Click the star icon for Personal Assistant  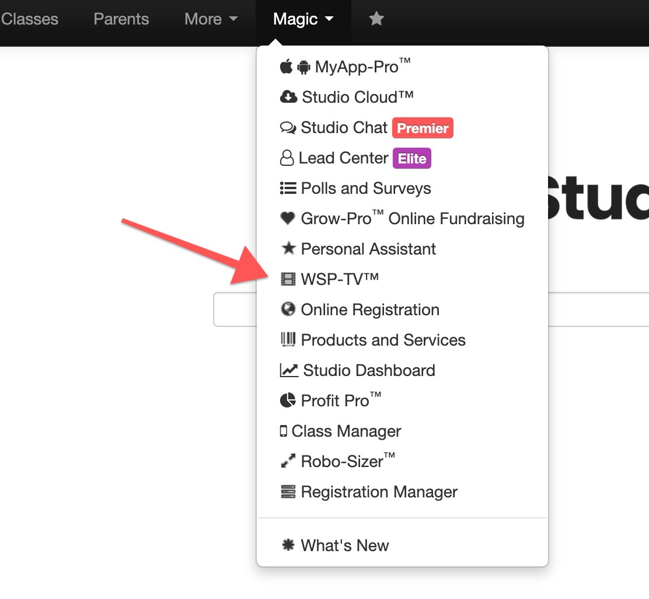tap(288, 248)
